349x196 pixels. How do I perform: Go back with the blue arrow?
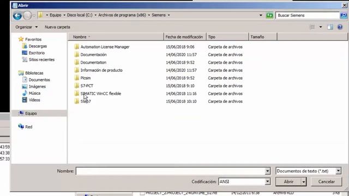(17, 16)
